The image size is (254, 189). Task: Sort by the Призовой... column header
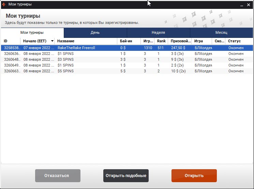point(180,41)
